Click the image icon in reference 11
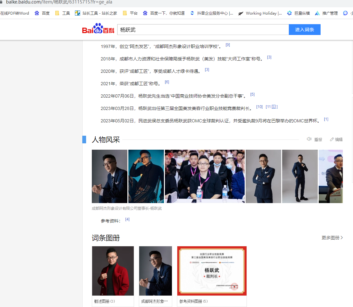353x307 pixels. coord(274,107)
